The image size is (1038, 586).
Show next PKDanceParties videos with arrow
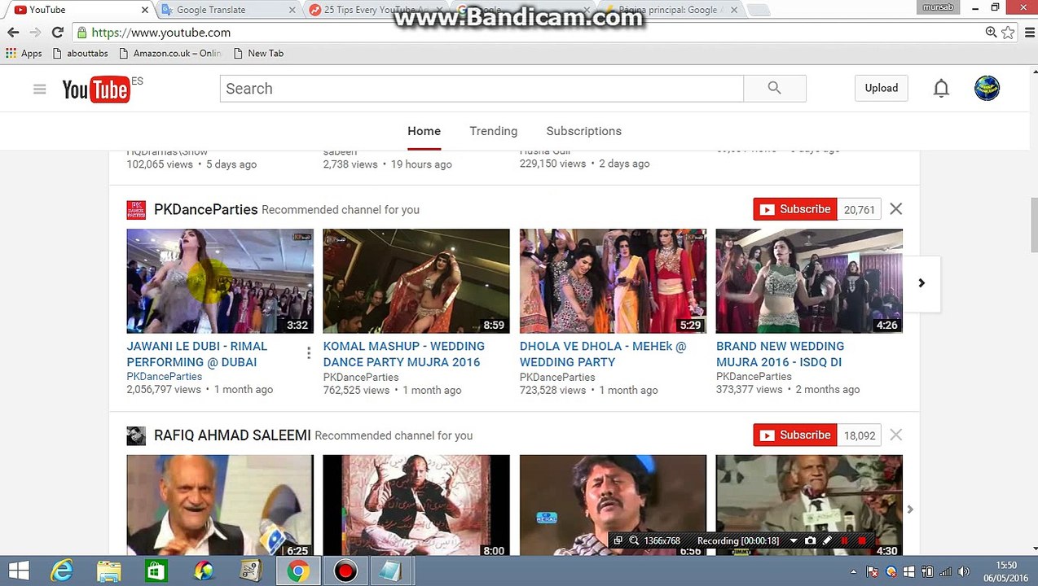(x=921, y=283)
